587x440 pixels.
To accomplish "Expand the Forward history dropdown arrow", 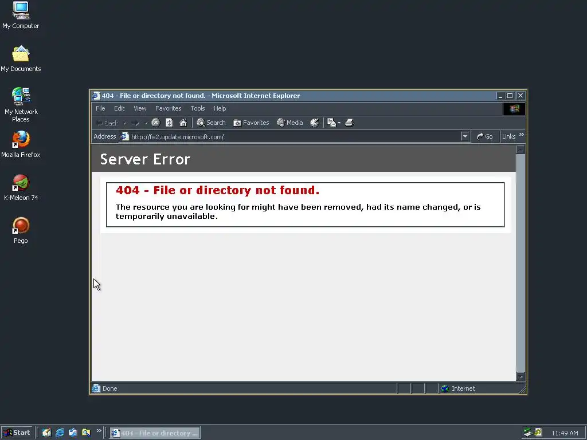I will 146,123.
